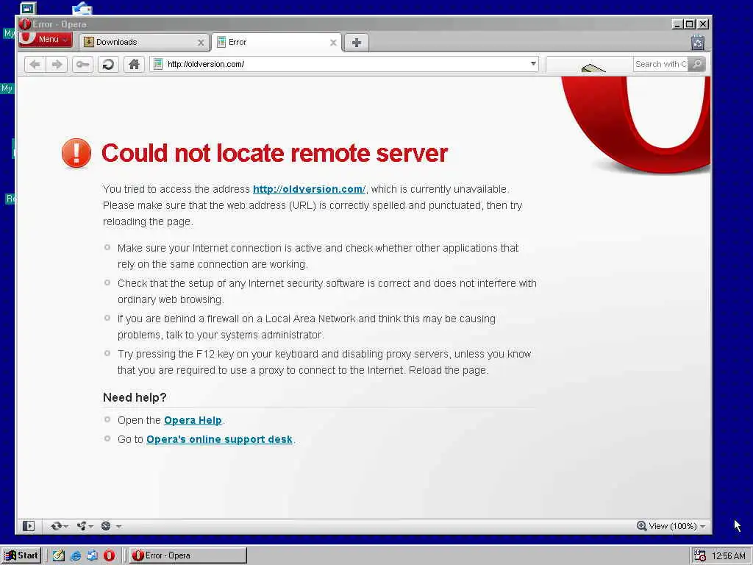Close the Error tab
This screenshot has height=565, width=753.
[333, 43]
